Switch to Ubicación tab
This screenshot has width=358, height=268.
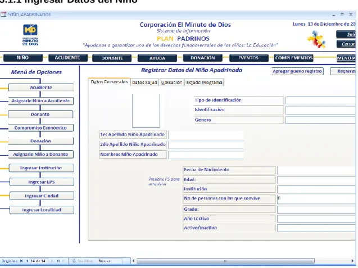click(171, 82)
